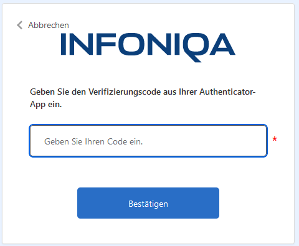299x246 pixels.
Task: Click the letter O in the INFONIQA logo
Action: click(131, 44)
